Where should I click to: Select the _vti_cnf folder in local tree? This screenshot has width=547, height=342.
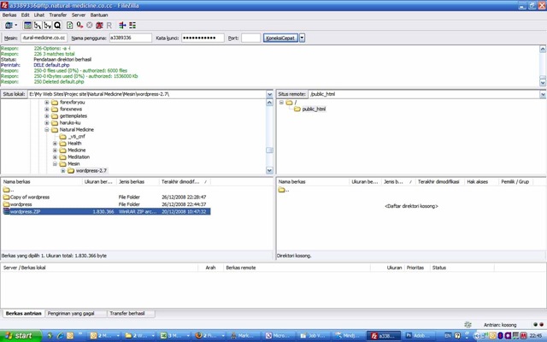pyautogui.click(x=76, y=137)
